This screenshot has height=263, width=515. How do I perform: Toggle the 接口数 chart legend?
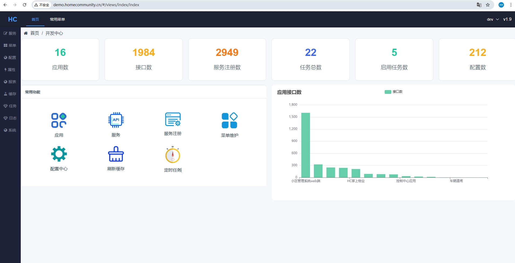coord(393,92)
